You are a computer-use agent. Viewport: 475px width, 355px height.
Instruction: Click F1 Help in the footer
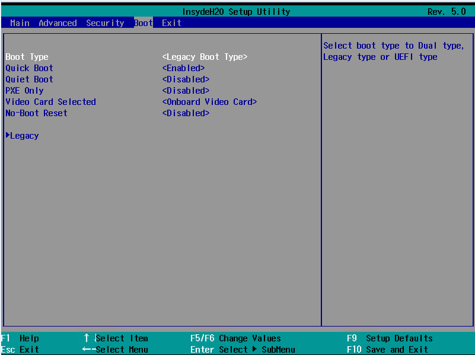pos(20,338)
